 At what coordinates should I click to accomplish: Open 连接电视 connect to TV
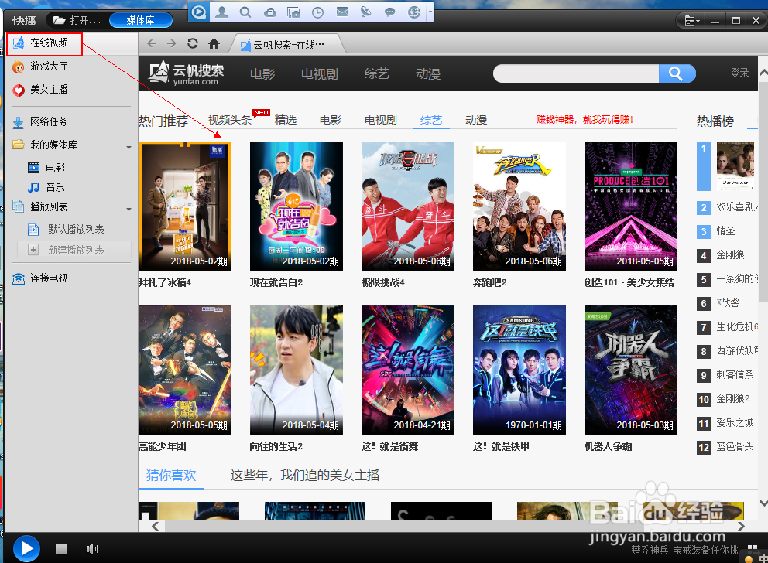pos(41,278)
